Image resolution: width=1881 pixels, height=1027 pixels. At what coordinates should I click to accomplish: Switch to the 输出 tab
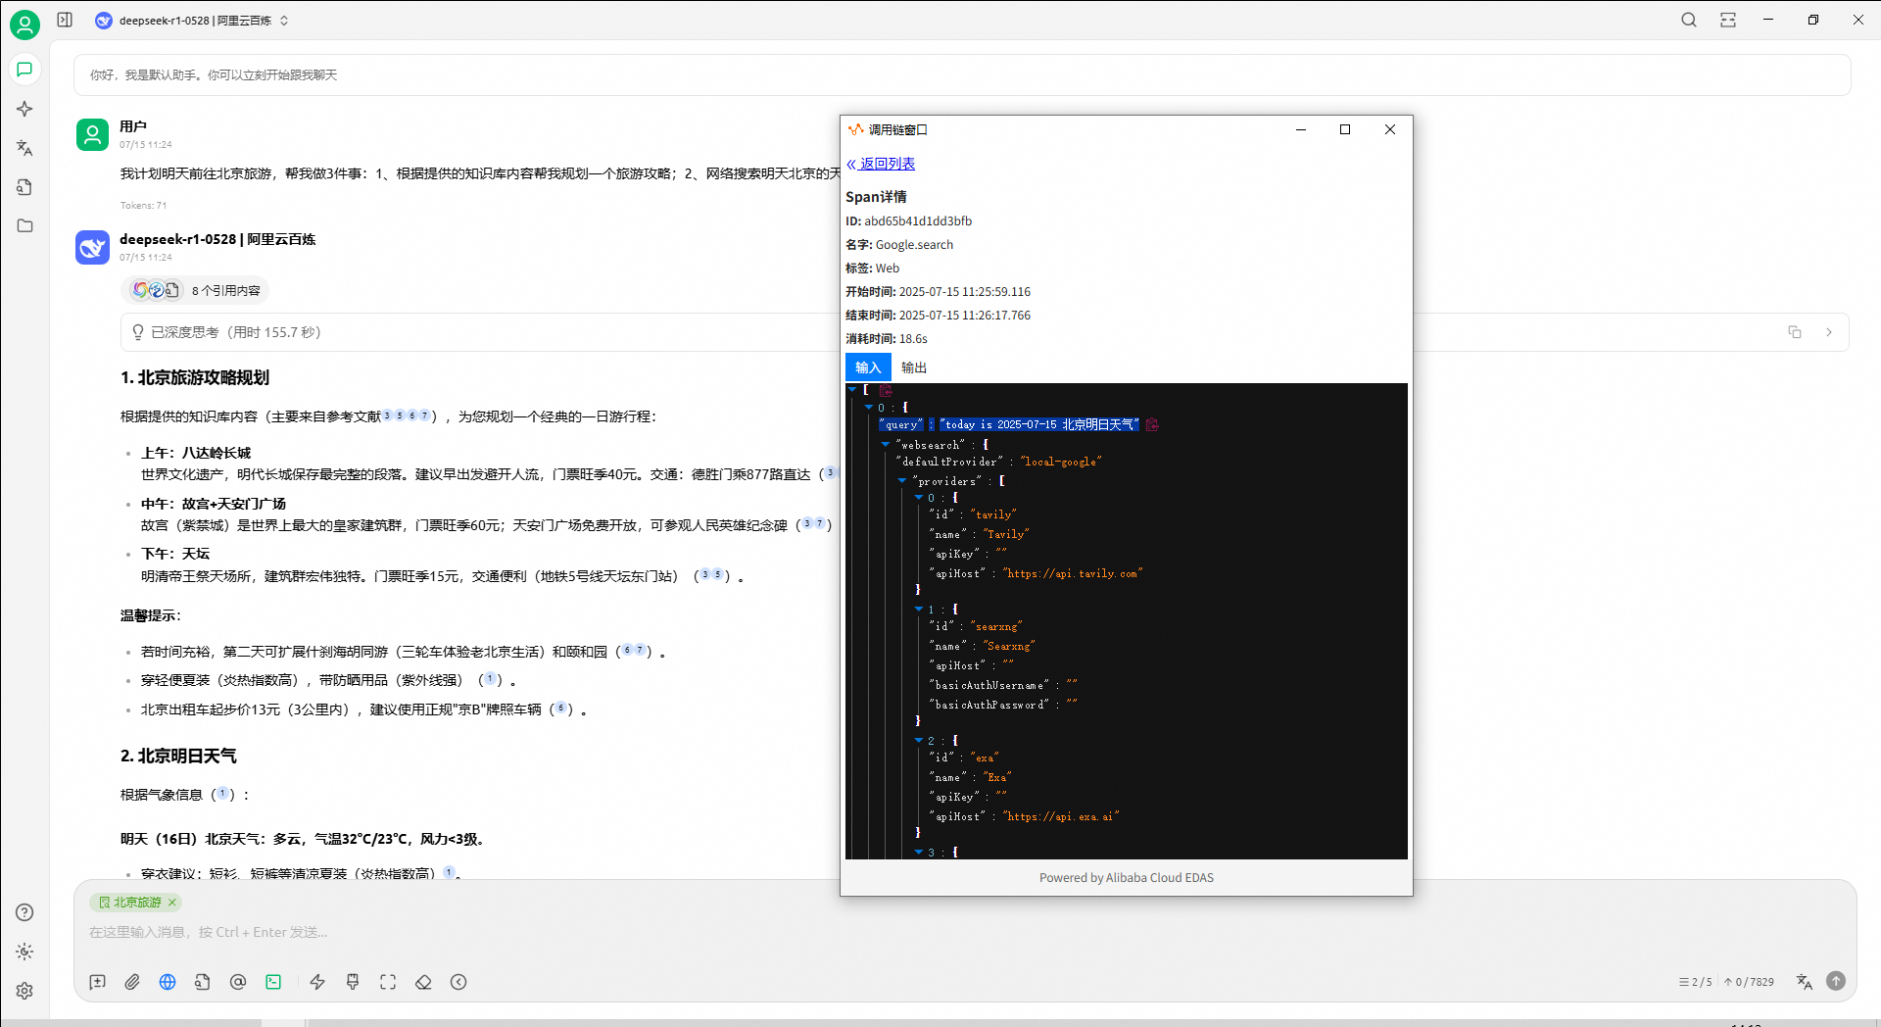(x=913, y=367)
